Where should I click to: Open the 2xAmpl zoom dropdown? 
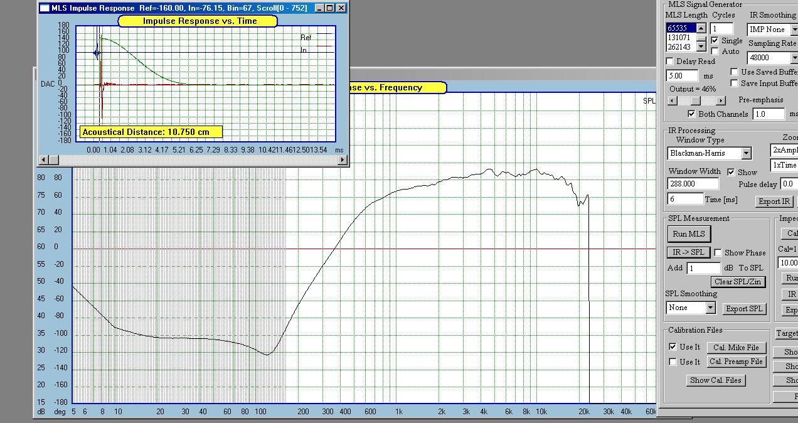[x=784, y=151]
